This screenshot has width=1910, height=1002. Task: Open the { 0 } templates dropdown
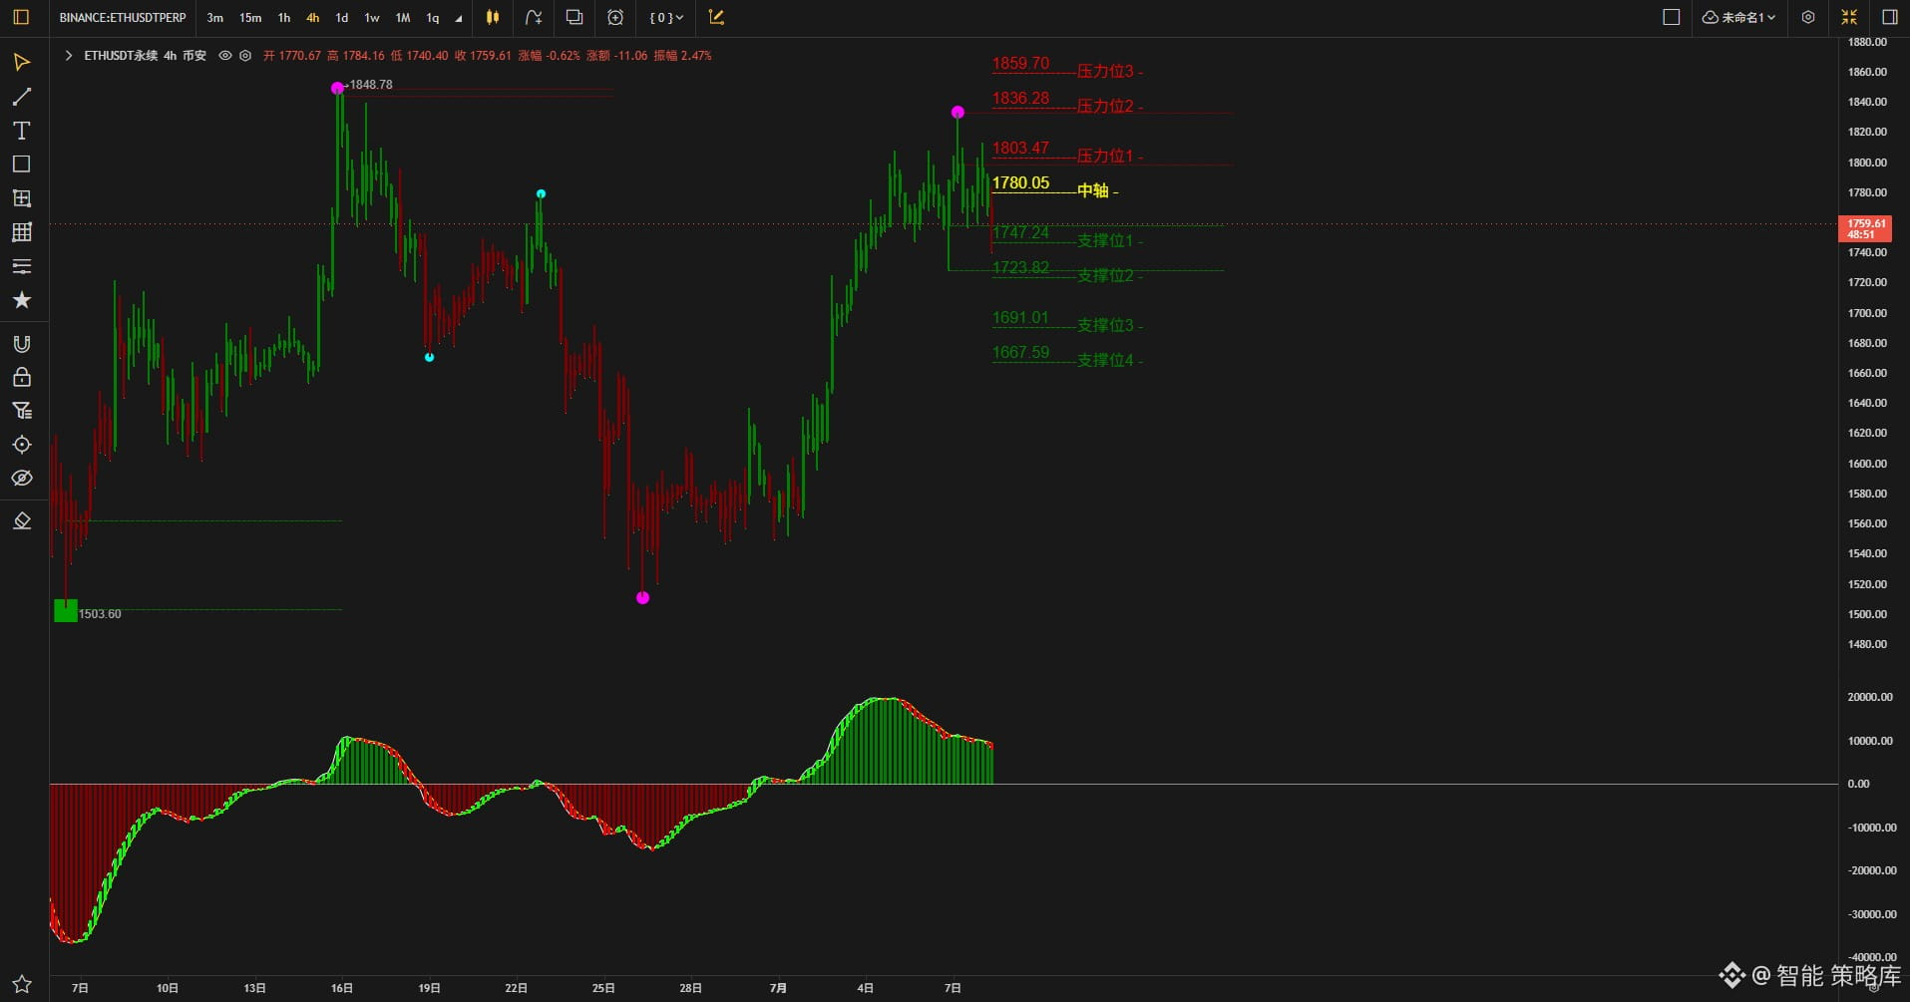point(666,18)
